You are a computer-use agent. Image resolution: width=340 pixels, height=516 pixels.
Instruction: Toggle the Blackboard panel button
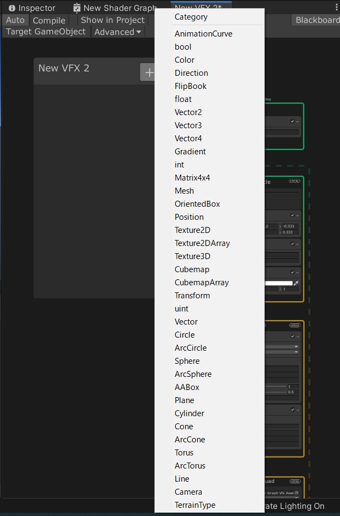(x=316, y=20)
